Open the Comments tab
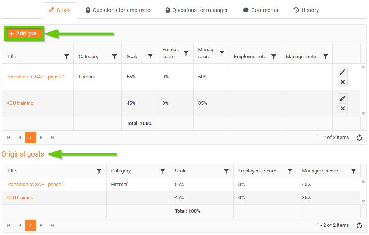Image resolution: width=369 pixels, height=235 pixels. pyautogui.click(x=261, y=10)
